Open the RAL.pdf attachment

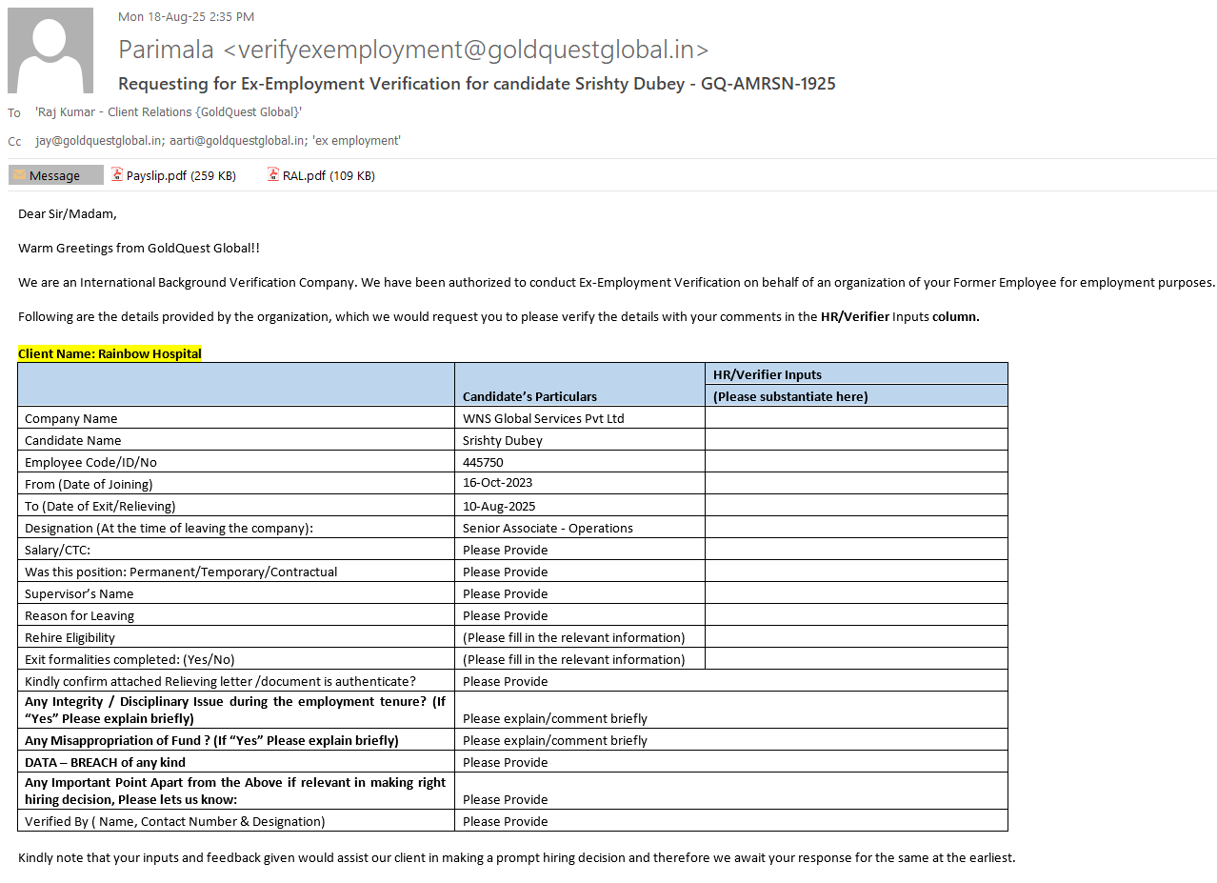point(321,175)
